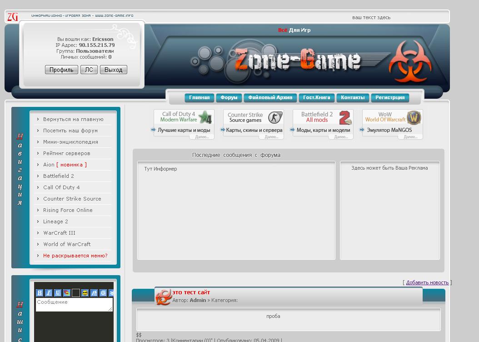Click the 'Тут Информер' text
Screen dimensions: 479x342
[161, 169]
